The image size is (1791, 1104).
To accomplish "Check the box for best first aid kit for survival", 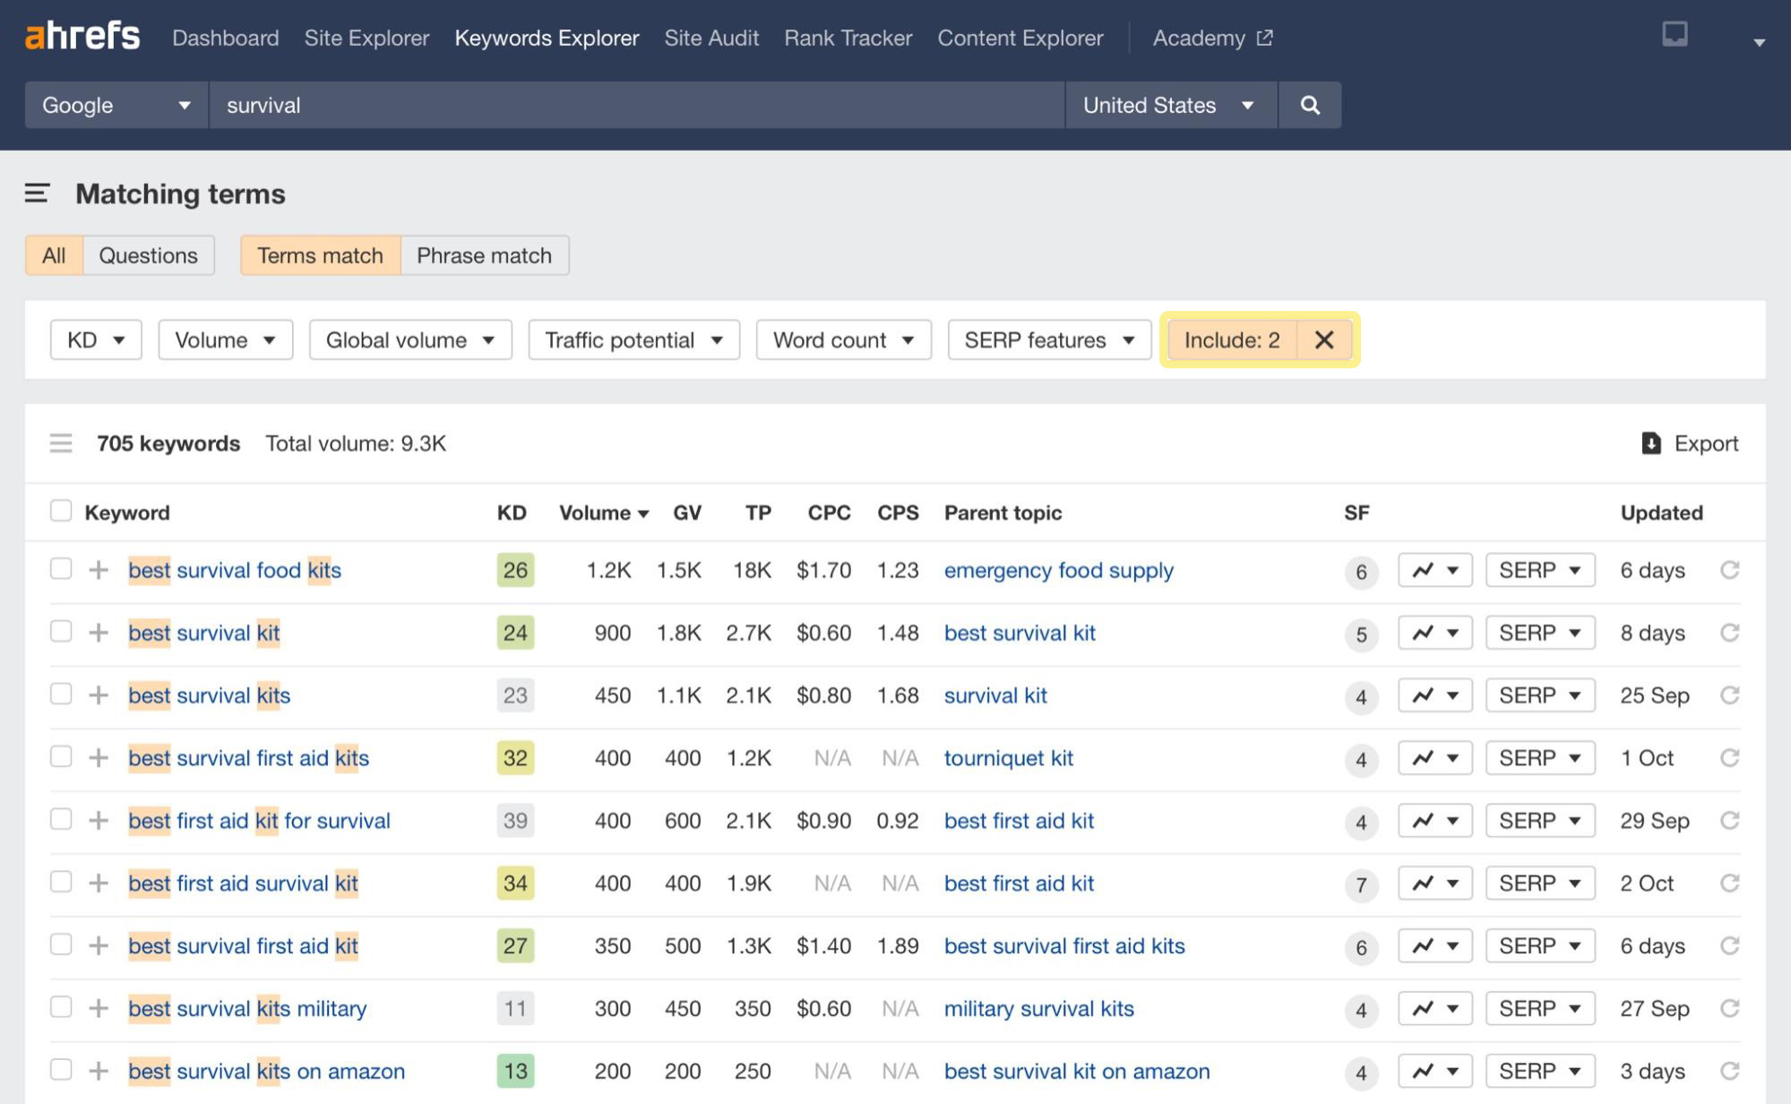I will (61, 819).
